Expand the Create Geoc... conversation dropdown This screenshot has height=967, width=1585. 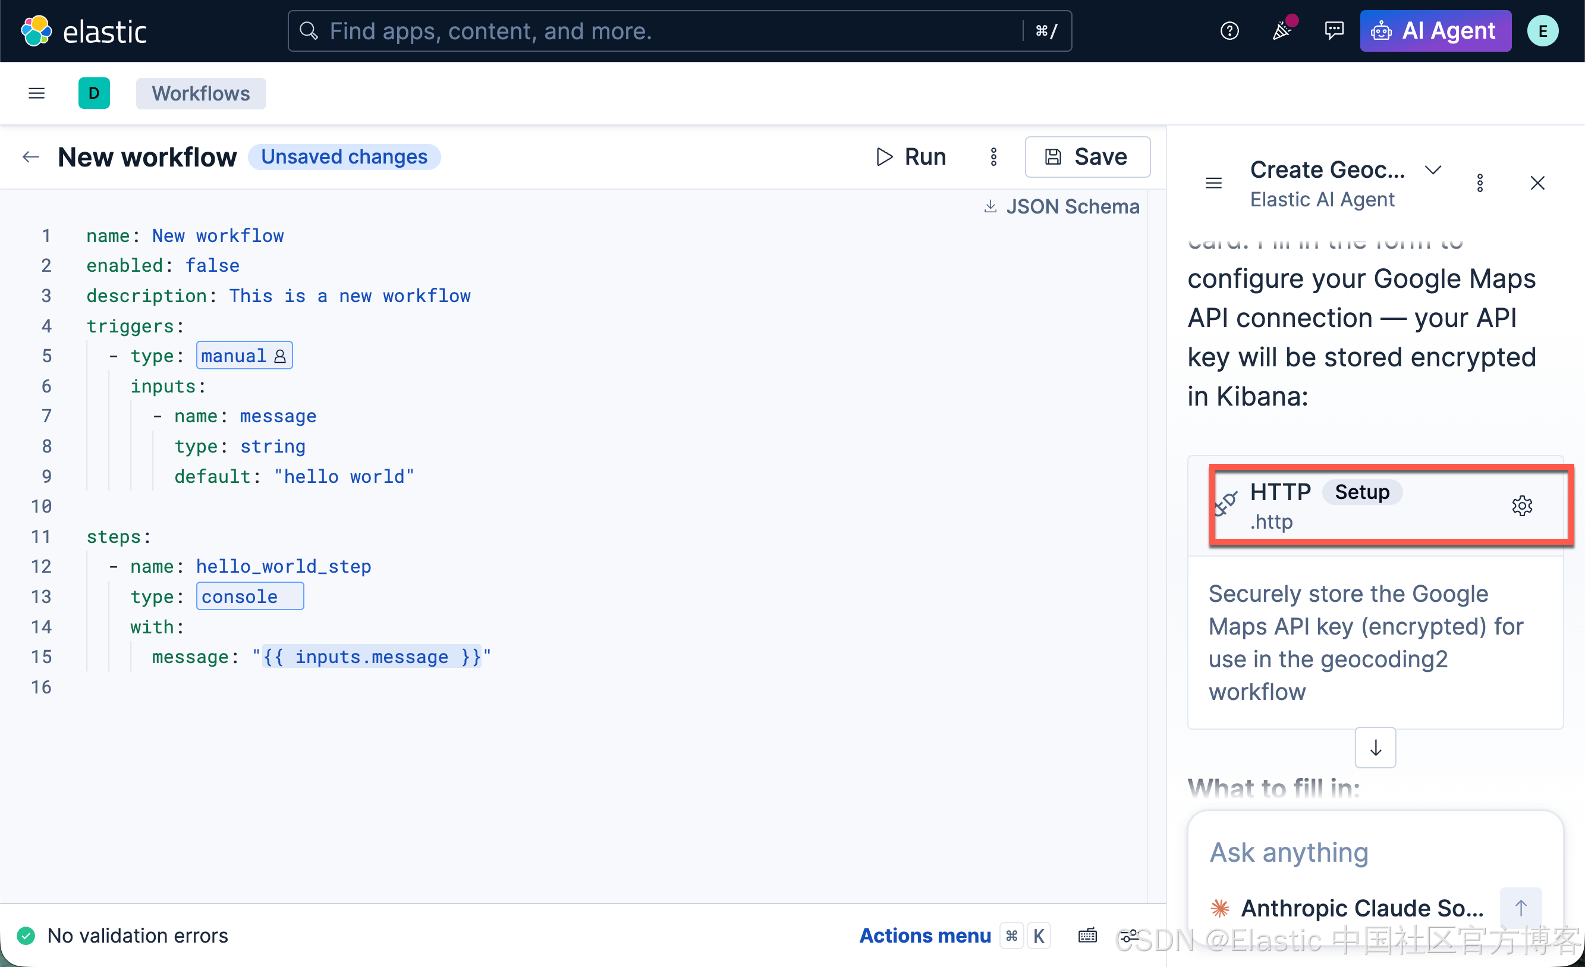pos(1433,170)
